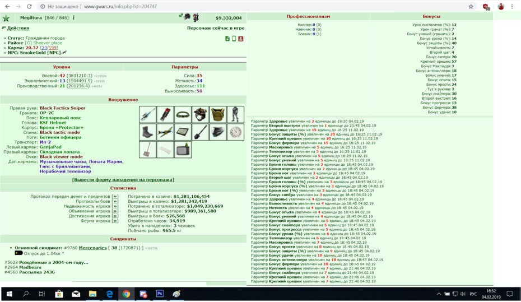Open Рождённые в 2004-ом году syndicate link
The width and height of the screenshot is (521, 302).
coord(53,262)
